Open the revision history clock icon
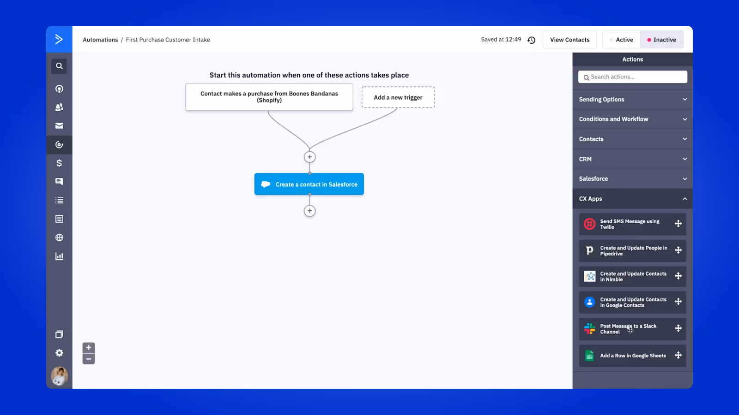Image resolution: width=739 pixels, height=415 pixels. pyautogui.click(x=532, y=40)
